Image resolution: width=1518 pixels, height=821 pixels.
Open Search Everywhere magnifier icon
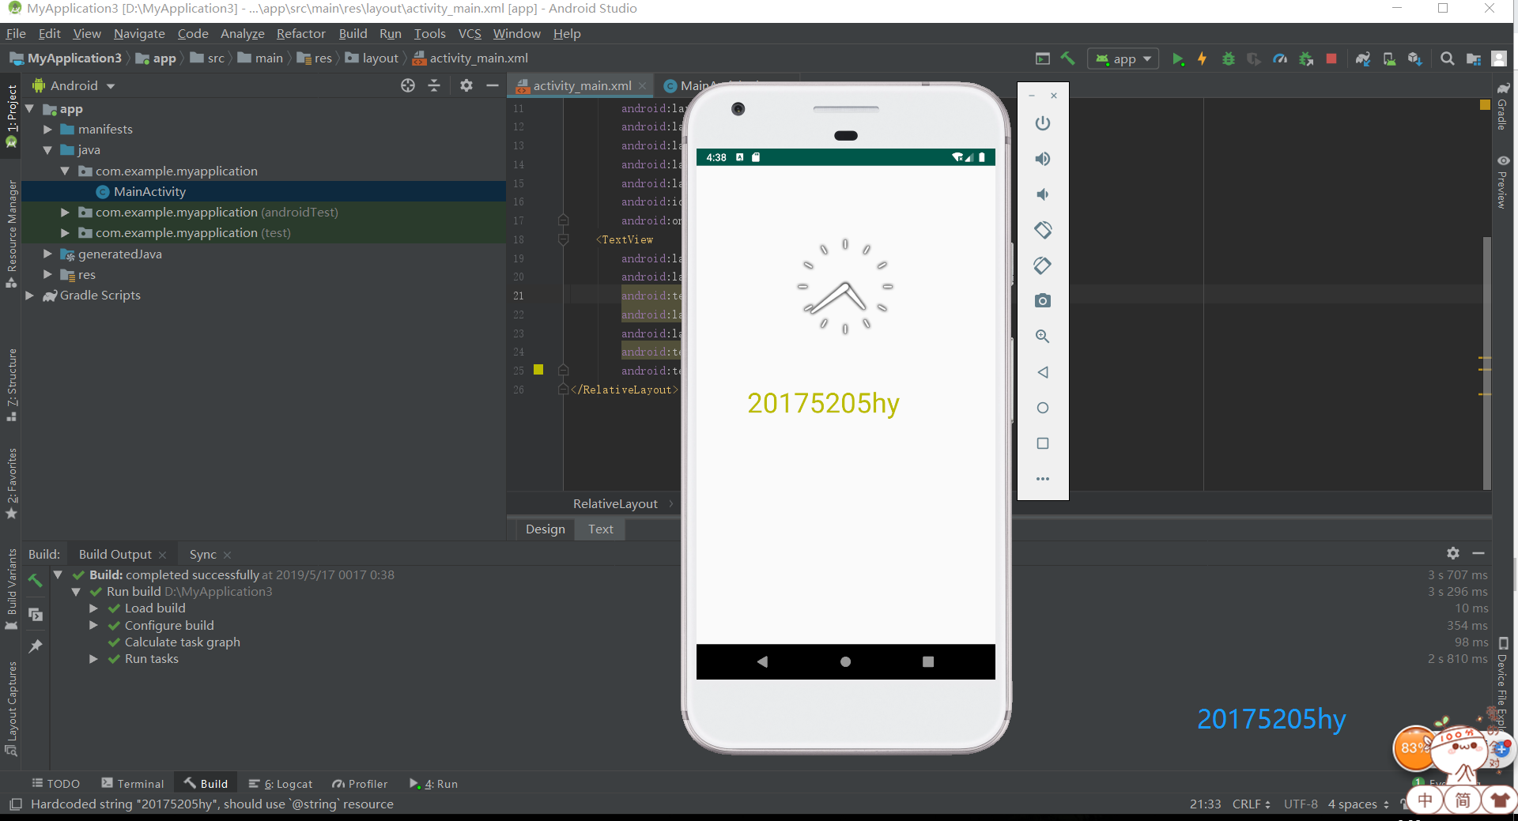[x=1448, y=58]
